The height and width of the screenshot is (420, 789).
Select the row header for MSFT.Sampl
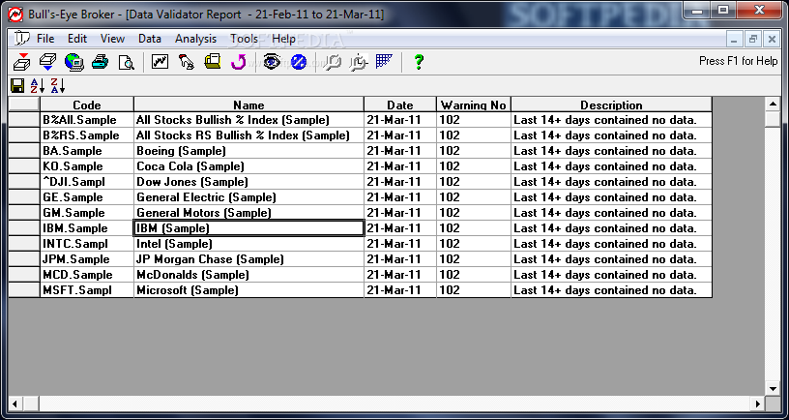[x=24, y=290]
